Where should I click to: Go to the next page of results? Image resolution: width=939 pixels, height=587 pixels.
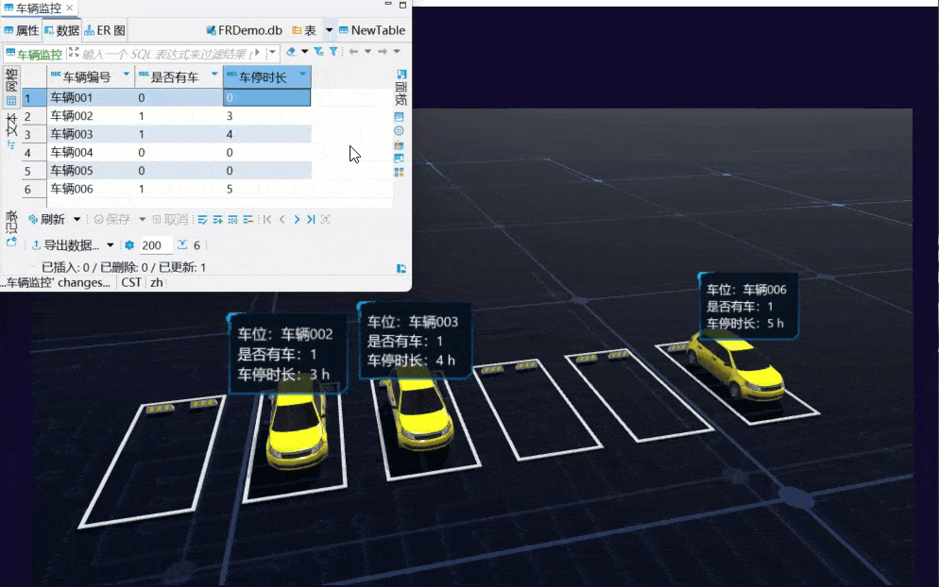297,219
